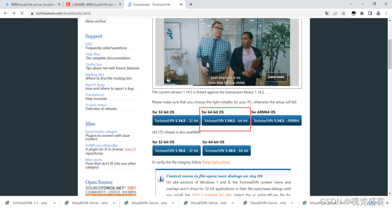This screenshot has height=210, width=392.
Task: Open the 2022 C-runtime for x86 link
Action: (212, 194)
